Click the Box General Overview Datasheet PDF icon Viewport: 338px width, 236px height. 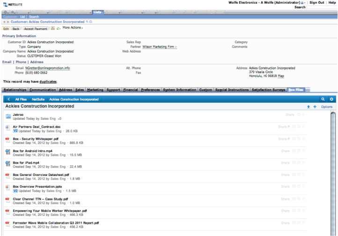point(8,176)
